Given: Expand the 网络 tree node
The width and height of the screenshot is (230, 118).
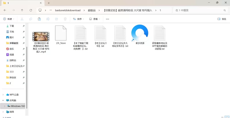Looking at the screenshot, I should pyautogui.click(x=3, y=112).
